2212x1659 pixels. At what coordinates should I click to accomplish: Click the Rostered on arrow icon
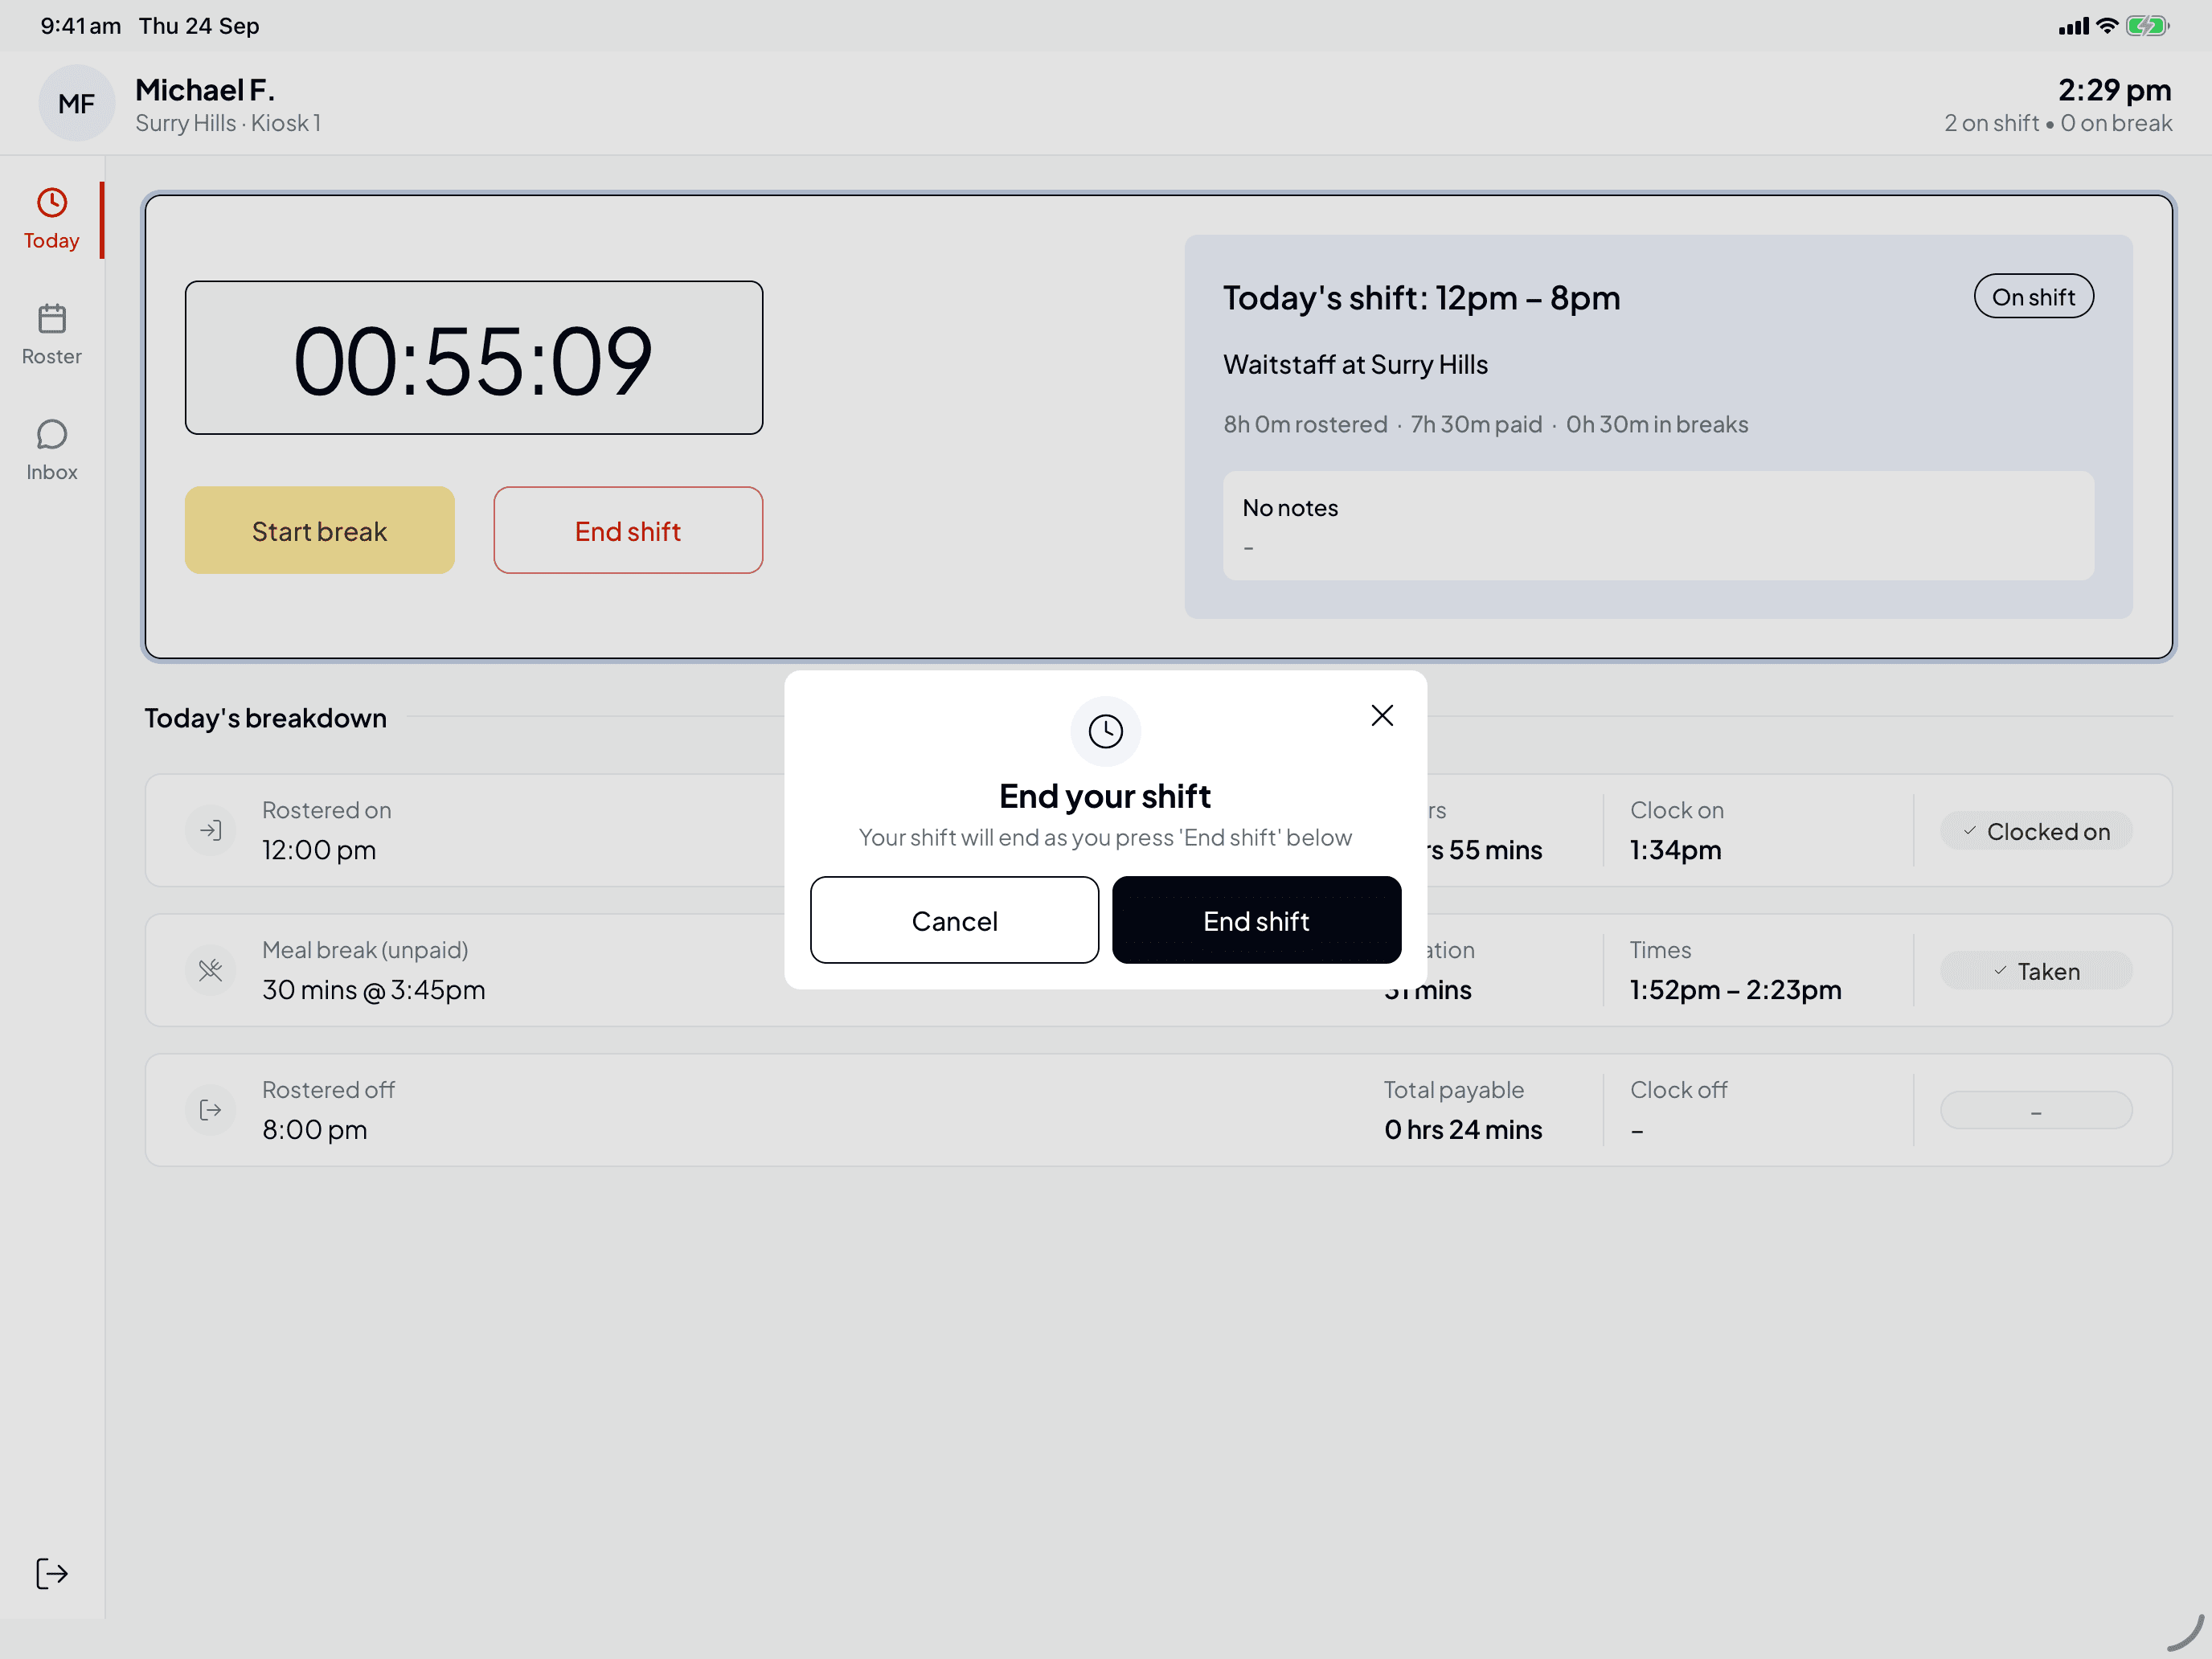tap(210, 830)
